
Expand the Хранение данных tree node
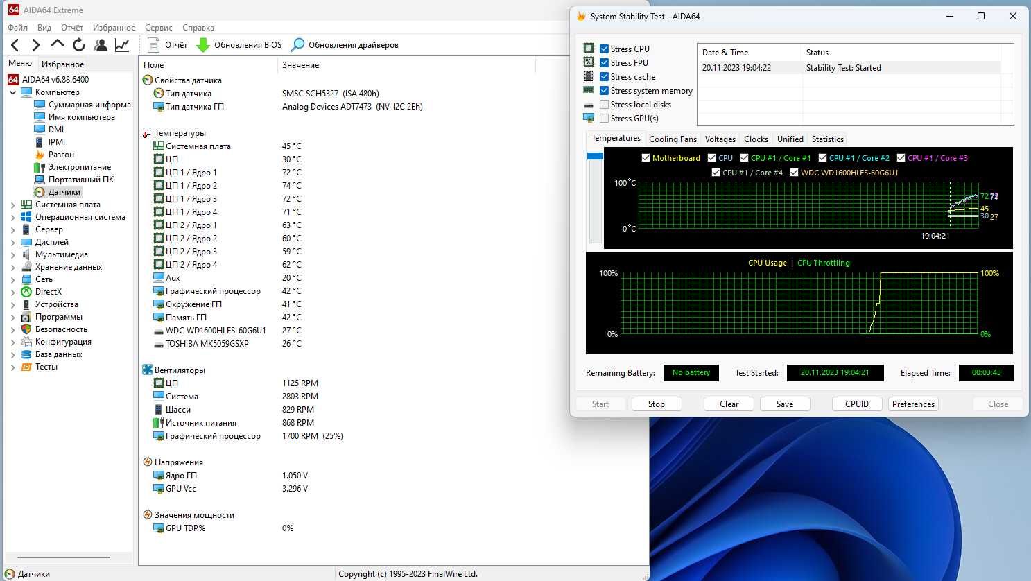pos(12,267)
